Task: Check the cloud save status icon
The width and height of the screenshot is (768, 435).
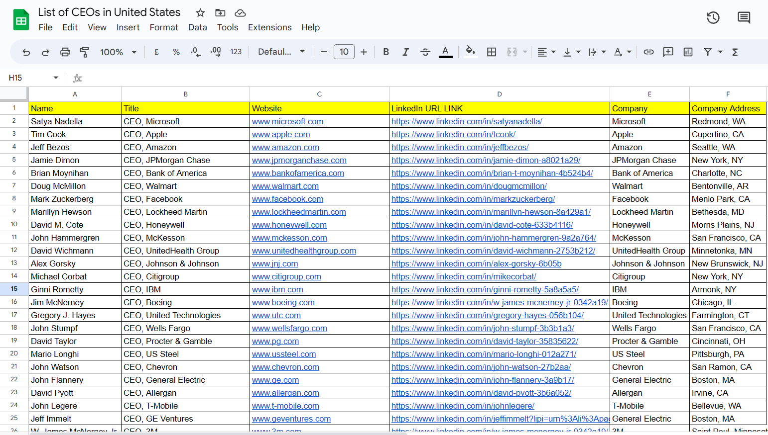Action: [x=240, y=12]
